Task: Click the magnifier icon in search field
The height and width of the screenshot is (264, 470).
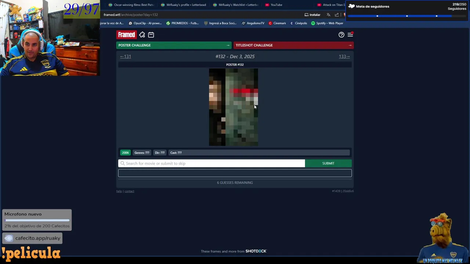Action: tap(123, 164)
